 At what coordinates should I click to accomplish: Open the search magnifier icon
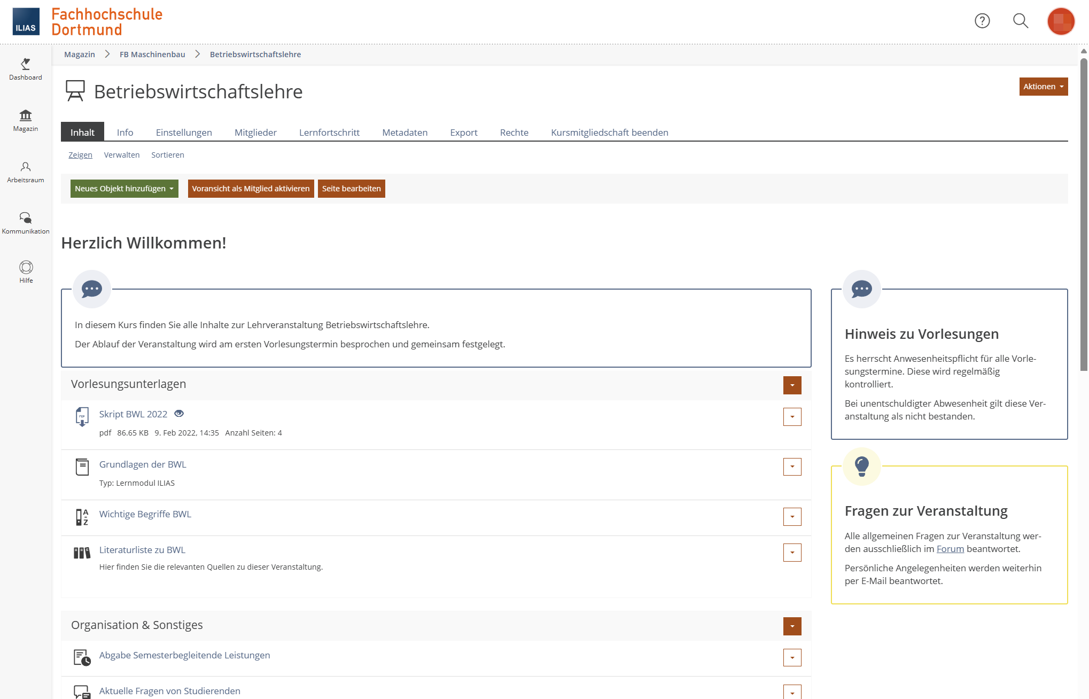[1021, 21]
